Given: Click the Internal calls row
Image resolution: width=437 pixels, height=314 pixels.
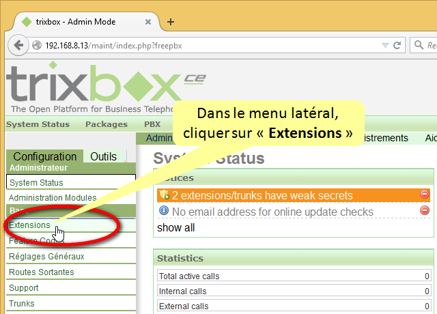Looking at the screenshot, I should (294, 291).
